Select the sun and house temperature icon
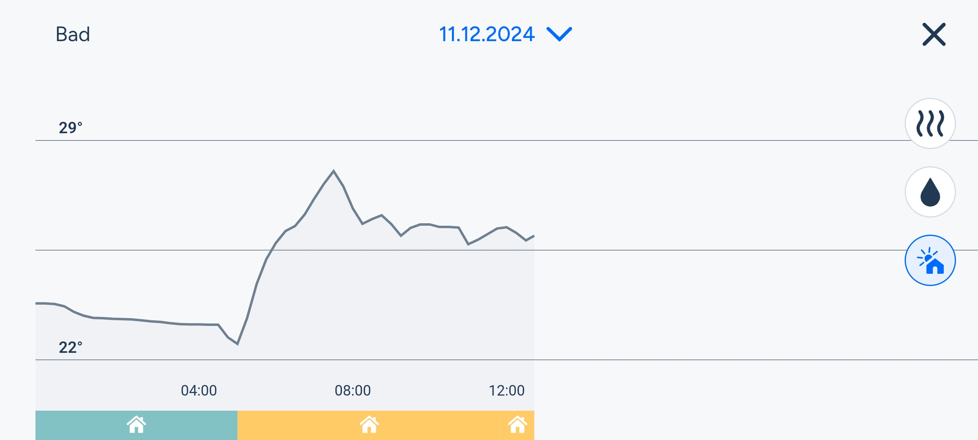Image resolution: width=978 pixels, height=440 pixels. pos(930,260)
